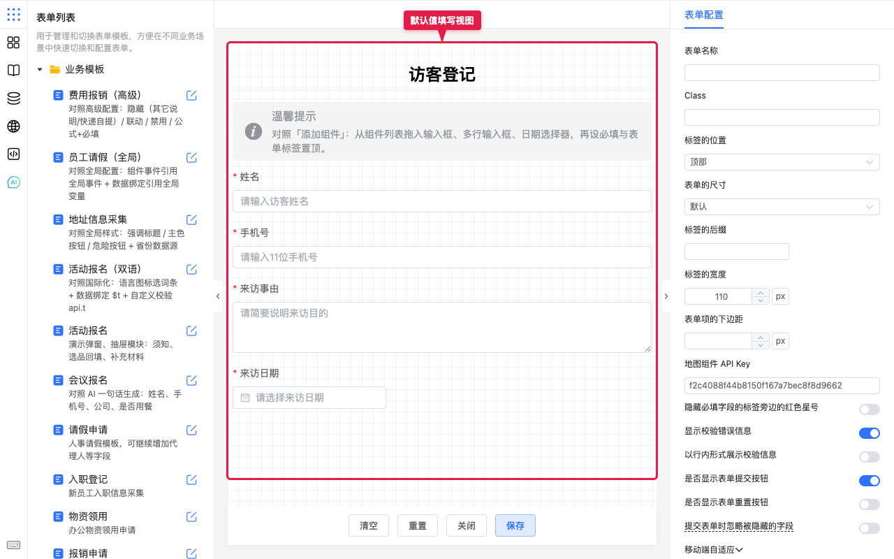The height and width of the screenshot is (559, 894).
Task: Open the code editor sidebar icon
Action: coord(13,154)
